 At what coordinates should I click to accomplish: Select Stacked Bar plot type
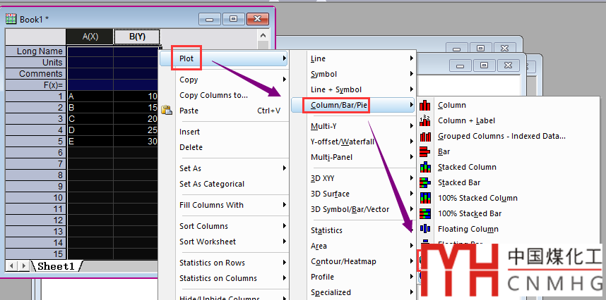tap(459, 182)
